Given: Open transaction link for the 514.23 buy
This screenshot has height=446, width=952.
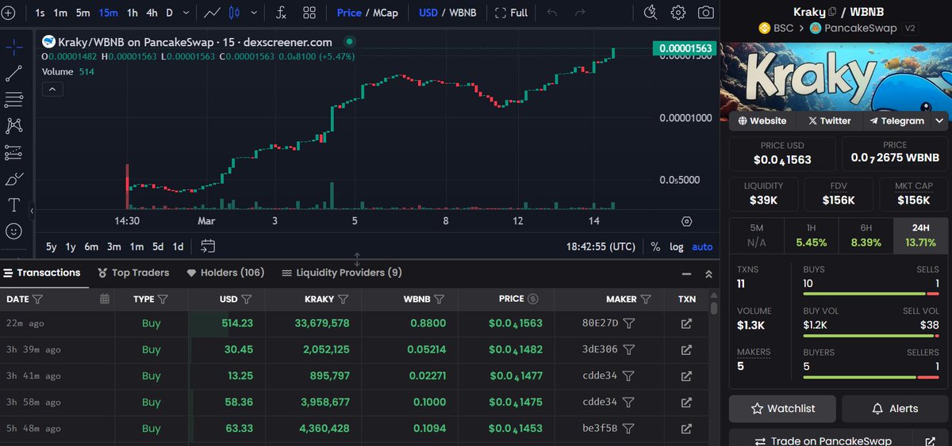Looking at the screenshot, I should click(x=686, y=324).
